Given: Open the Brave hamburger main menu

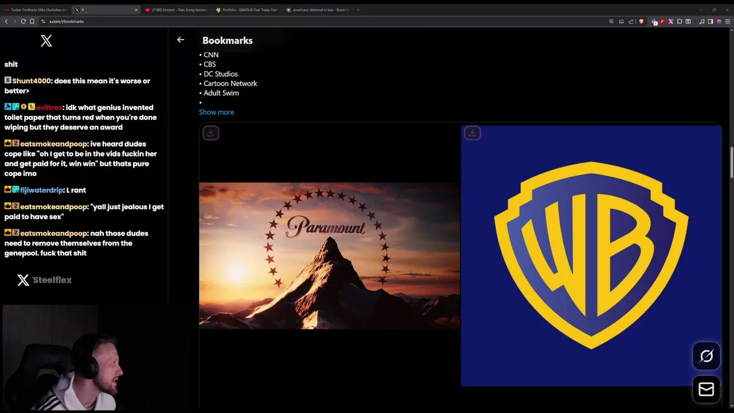Looking at the screenshot, I should (728, 21).
